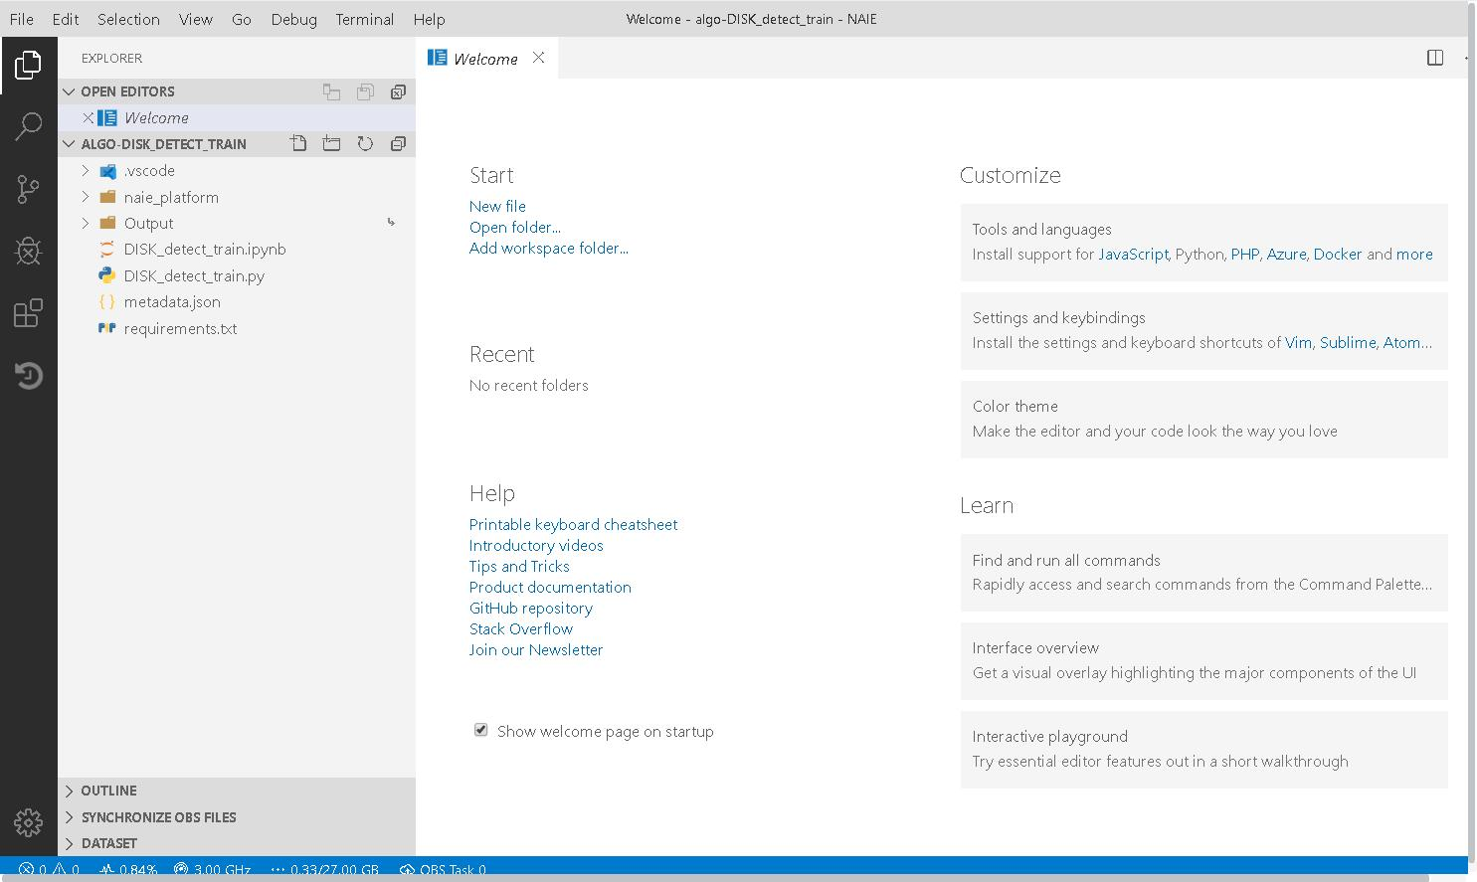The height and width of the screenshot is (882, 1477).
Task: Refresh the ALGO-DISK_DETECT_TRAIN explorer tree
Action: [365, 144]
